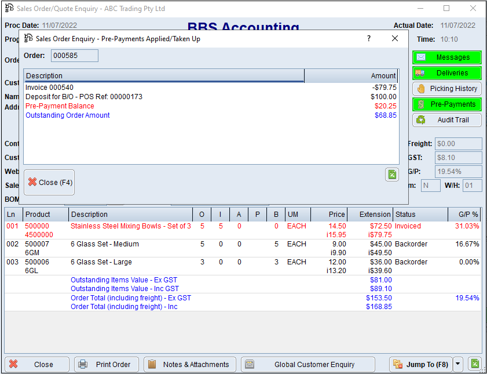Select the Stainless Steel Mixing Bowls line
The width and height of the screenshot is (487, 374).
(x=130, y=226)
